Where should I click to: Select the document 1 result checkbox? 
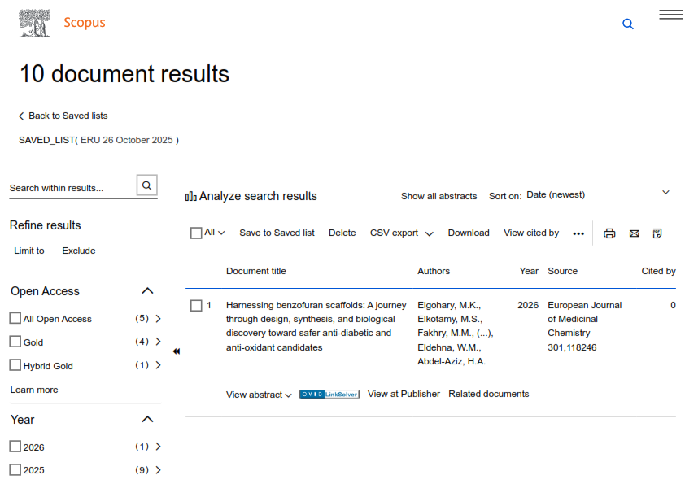click(196, 306)
